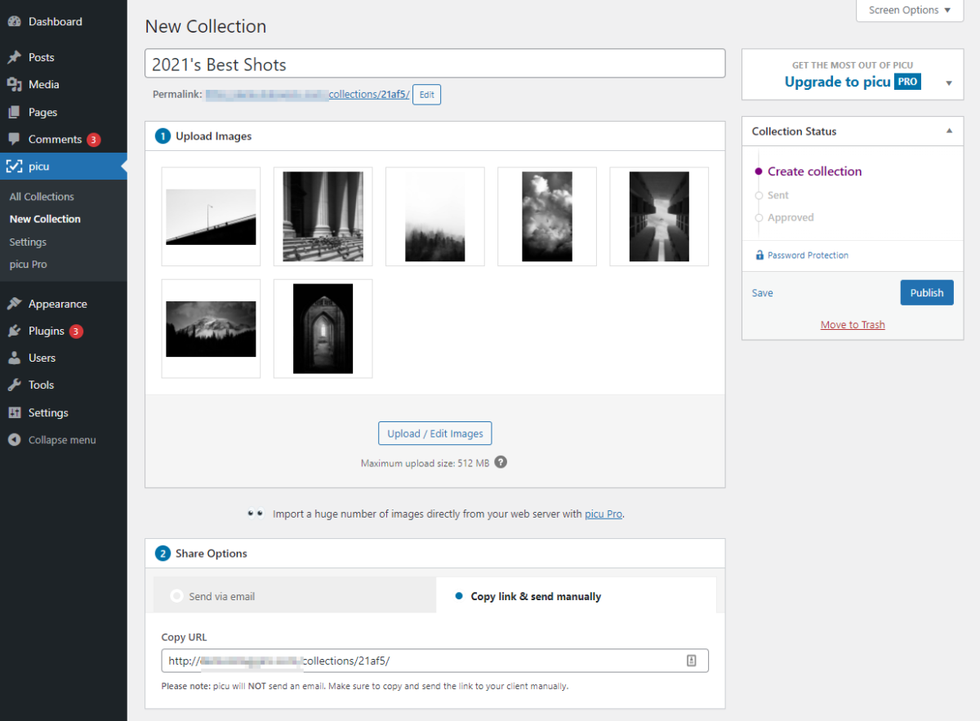Click the Upload Images section heading
Image resolution: width=980 pixels, height=721 pixels.
point(213,136)
